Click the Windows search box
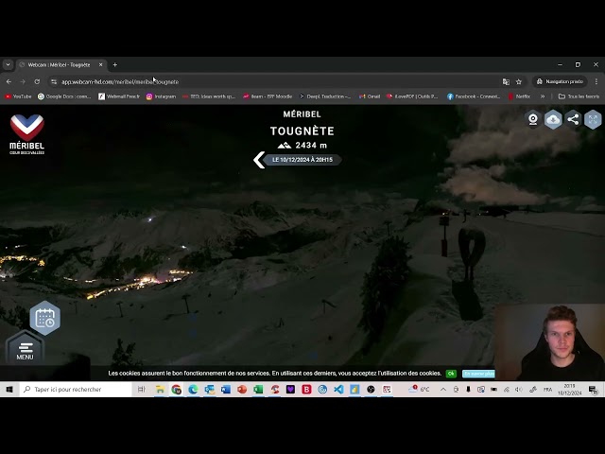Viewport: 605px width, 454px height. 76,389
